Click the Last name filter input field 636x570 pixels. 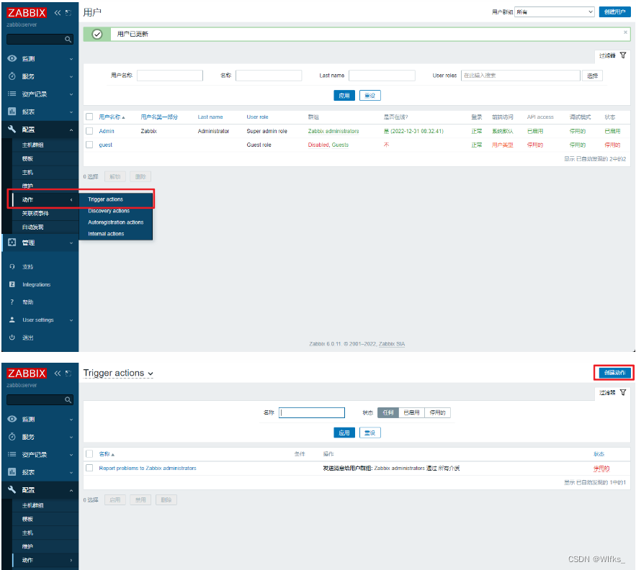pyautogui.click(x=382, y=76)
